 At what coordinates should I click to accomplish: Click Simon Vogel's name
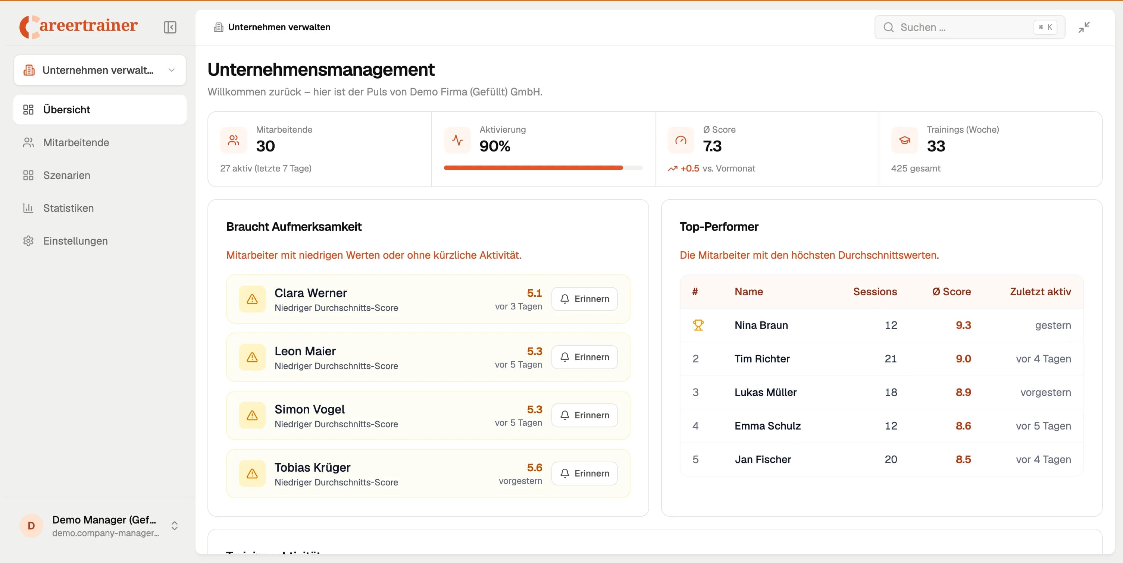tap(309, 409)
